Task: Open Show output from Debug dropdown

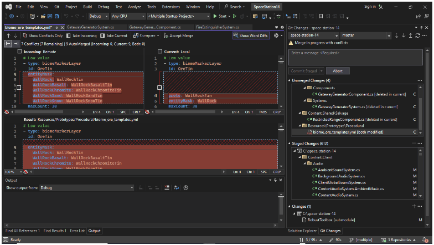Action: point(86,187)
